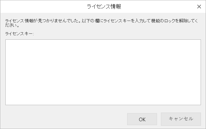Image resolution: width=206 pixels, height=129 pixels.
Task: Click the X icon in the title bar
Action: (199, 7)
